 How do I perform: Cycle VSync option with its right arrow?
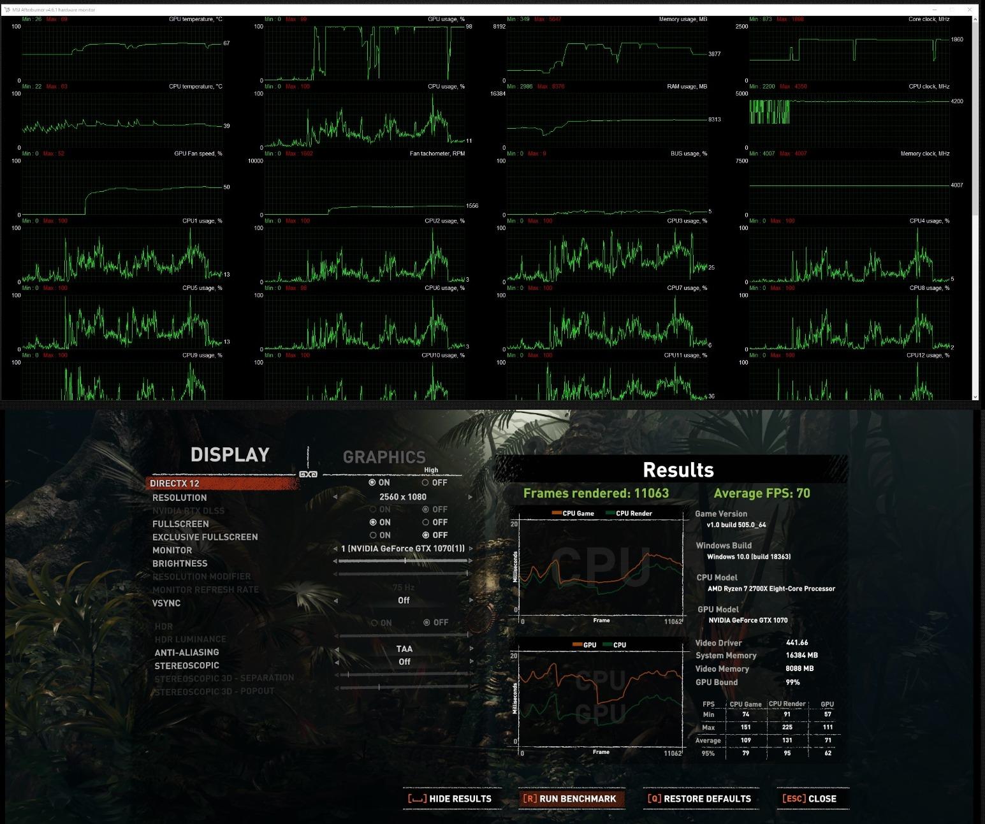[471, 600]
